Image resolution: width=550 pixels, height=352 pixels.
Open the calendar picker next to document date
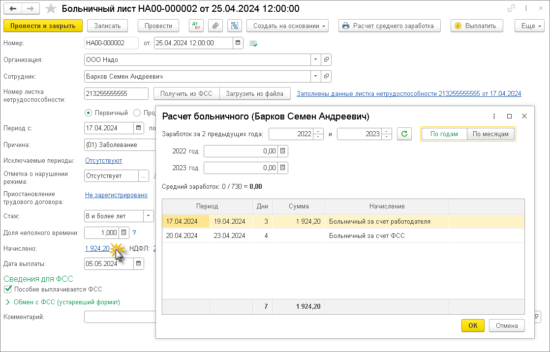click(x=238, y=43)
